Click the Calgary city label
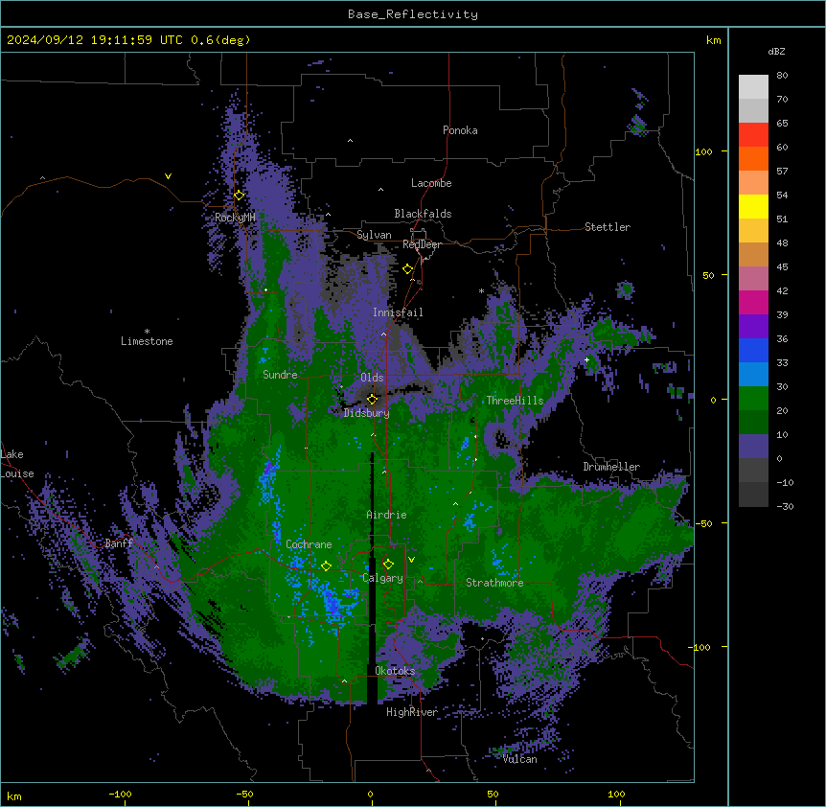The height and width of the screenshot is (807, 826). pyautogui.click(x=383, y=578)
